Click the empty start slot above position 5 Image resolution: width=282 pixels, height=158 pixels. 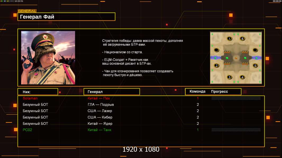pyautogui.click(x=255, y=50)
